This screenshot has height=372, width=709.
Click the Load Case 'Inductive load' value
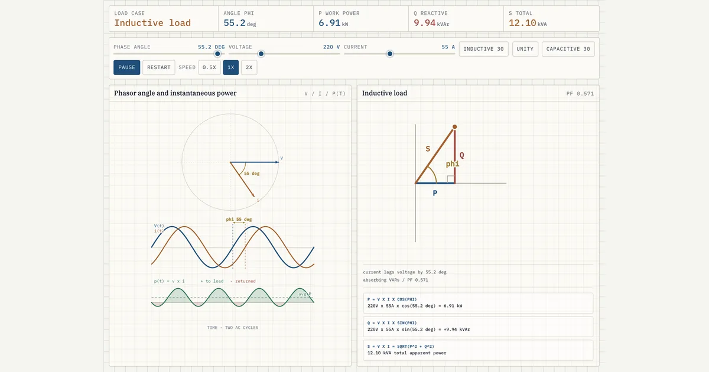pos(152,23)
